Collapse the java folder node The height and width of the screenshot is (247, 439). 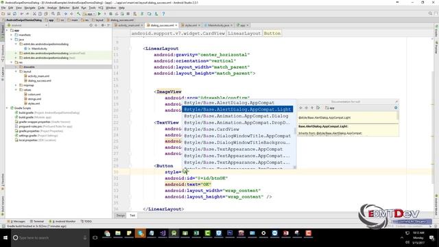[12, 40]
